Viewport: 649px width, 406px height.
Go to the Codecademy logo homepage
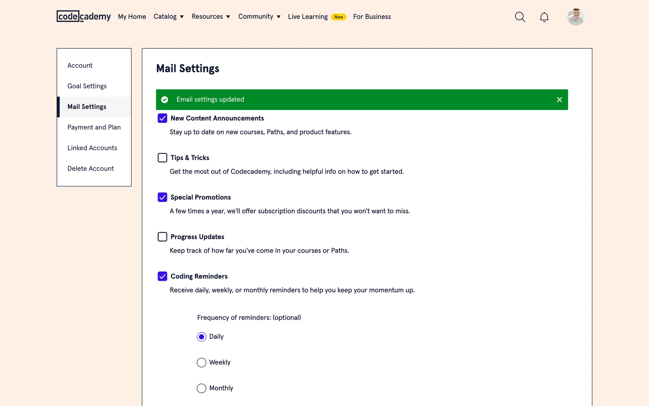click(83, 16)
